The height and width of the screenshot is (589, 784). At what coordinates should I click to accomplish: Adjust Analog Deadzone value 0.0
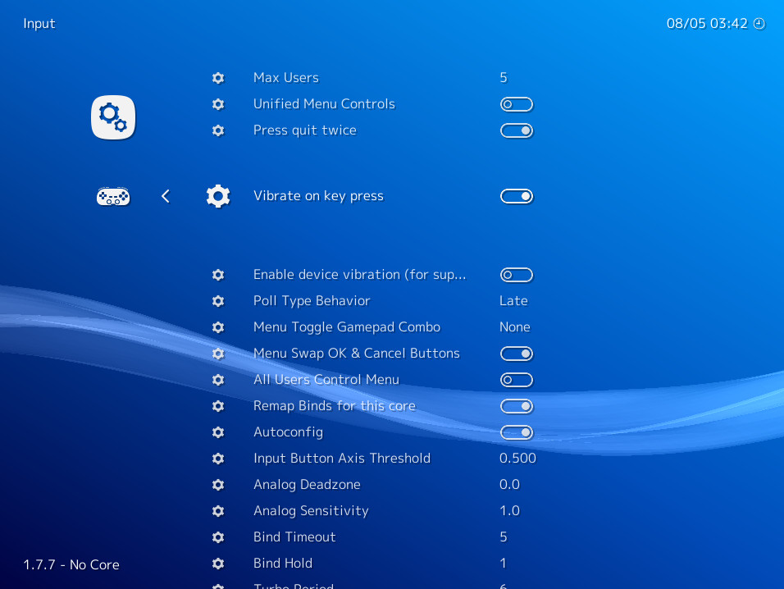tap(509, 485)
